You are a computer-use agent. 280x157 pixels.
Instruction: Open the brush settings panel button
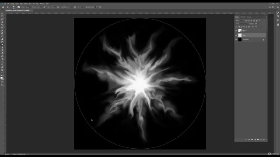(x=18, y=7)
